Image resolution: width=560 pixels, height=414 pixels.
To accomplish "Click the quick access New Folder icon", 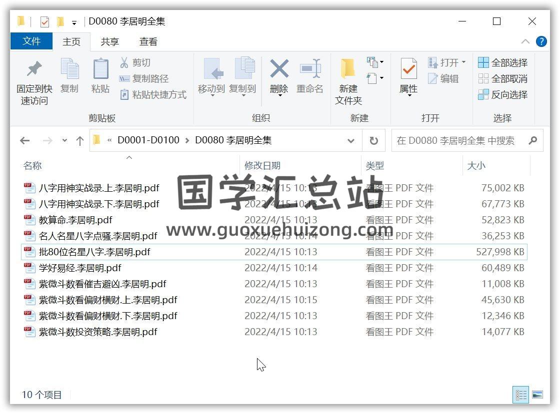I will click(60, 22).
